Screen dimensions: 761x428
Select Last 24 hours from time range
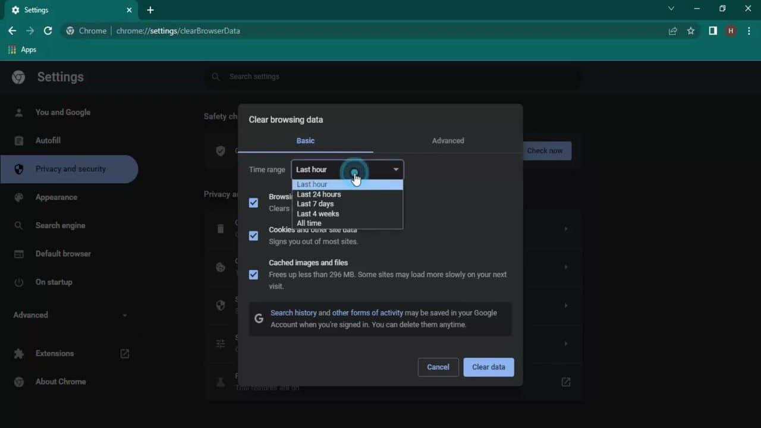(x=319, y=194)
